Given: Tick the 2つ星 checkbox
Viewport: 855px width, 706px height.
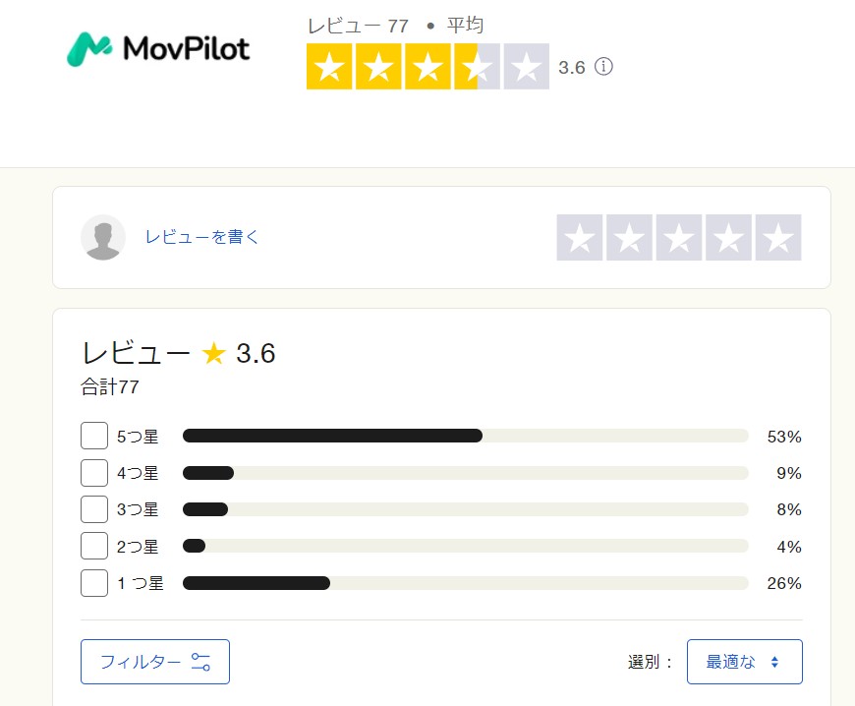Looking at the screenshot, I should [94, 546].
